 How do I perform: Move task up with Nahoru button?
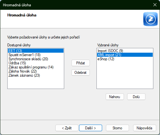(x=115, y=97)
